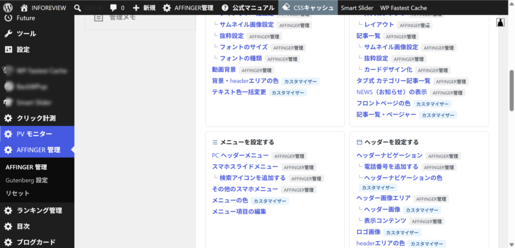Viewport: 515px width, 248px height.
Task: Open the headerエリアの色 link
Action: tap(381, 243)
